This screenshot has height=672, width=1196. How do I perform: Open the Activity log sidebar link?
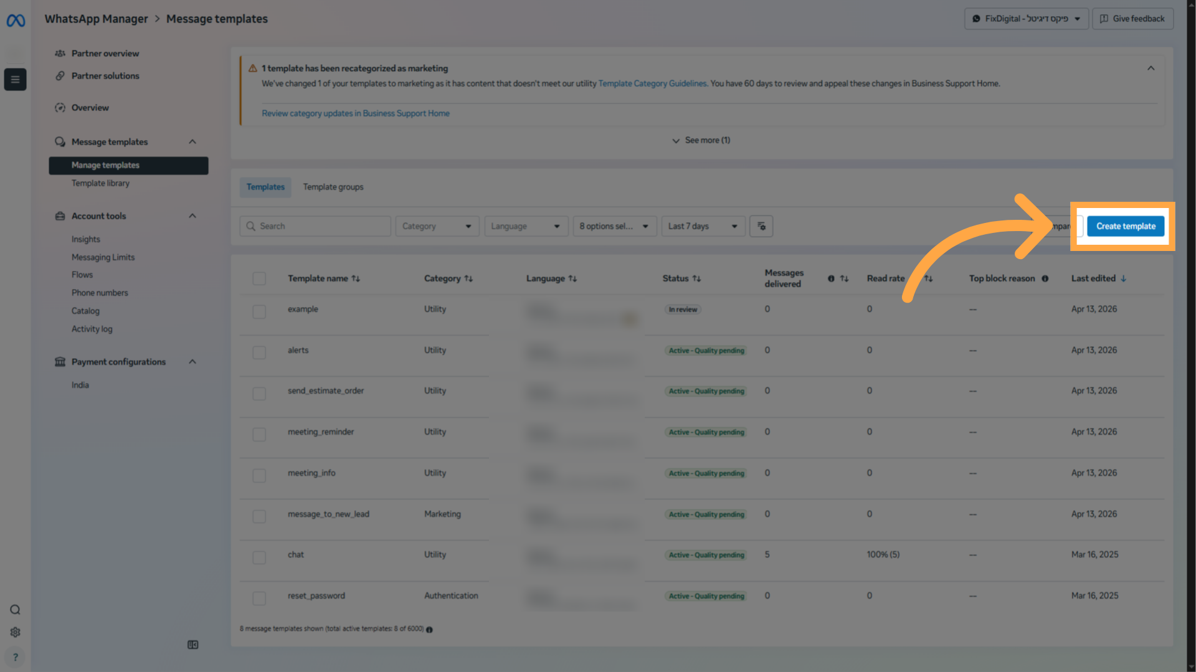click(92, 329)
